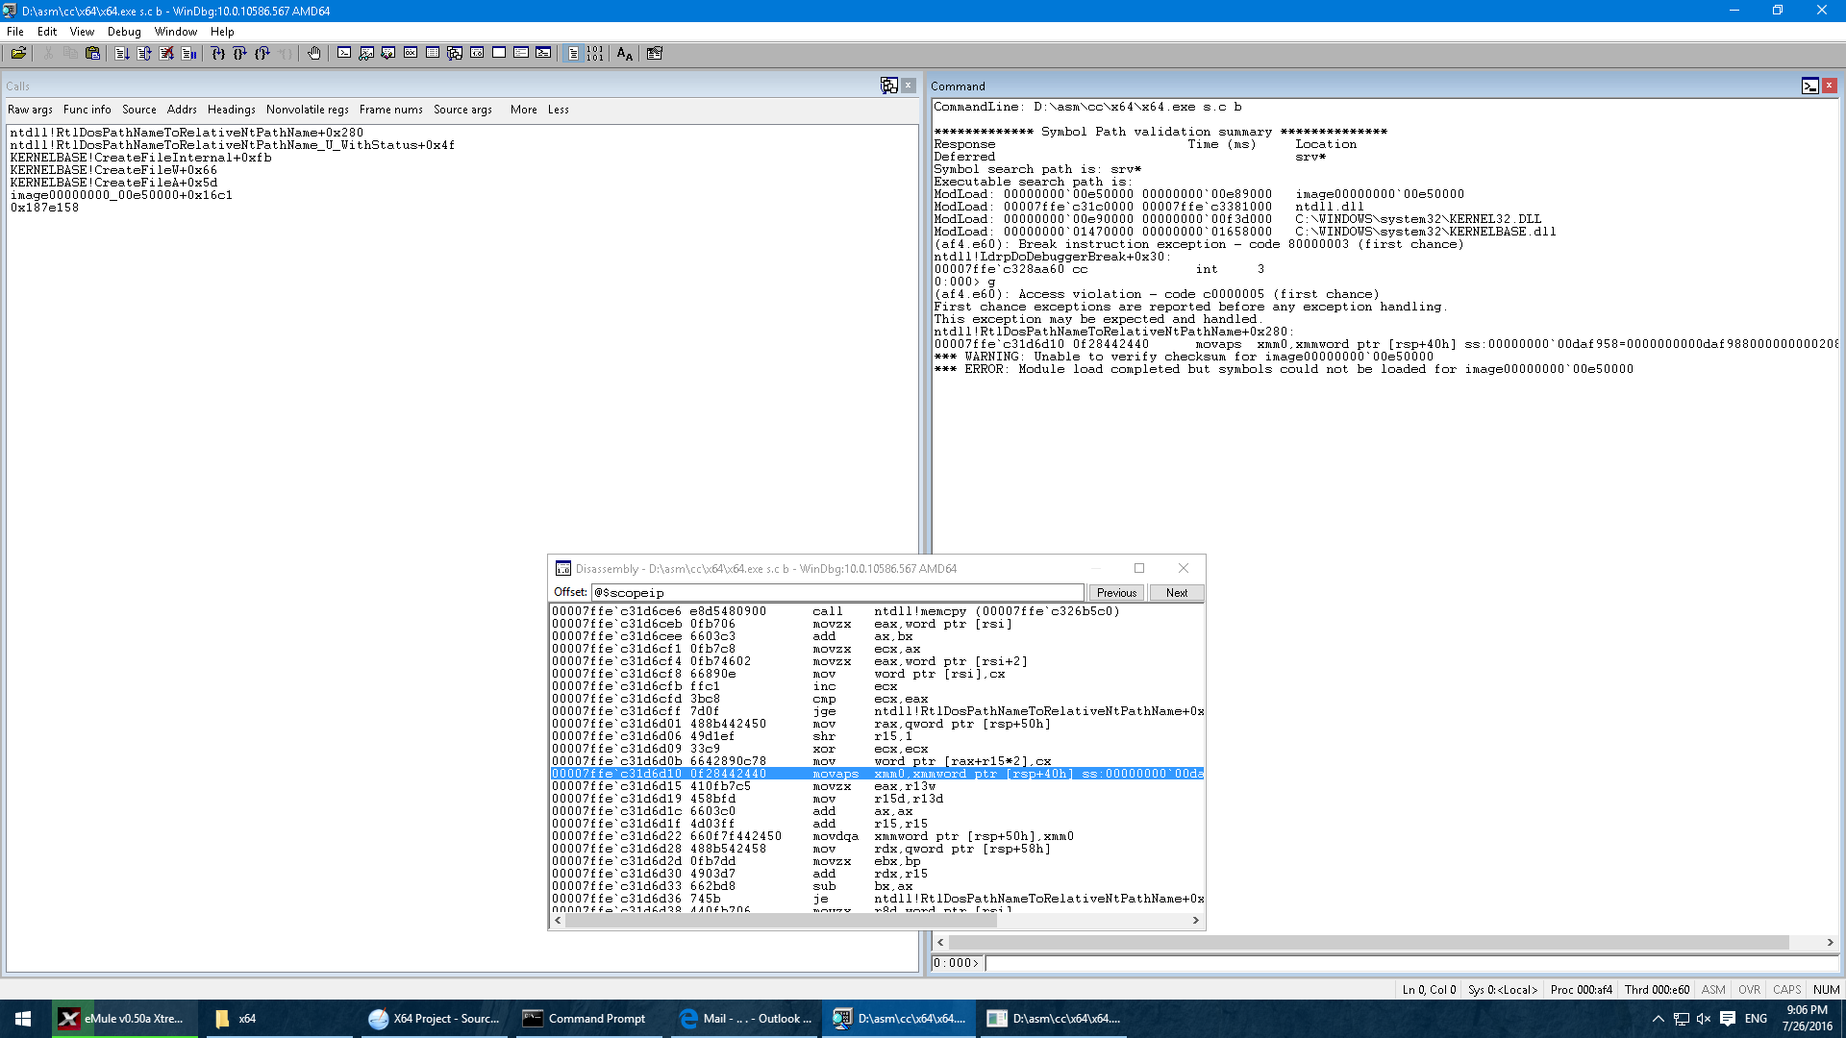Click the Font (AA) toolbar icon
Viewport: 1846px width, 1038px height.
[625, 53]
